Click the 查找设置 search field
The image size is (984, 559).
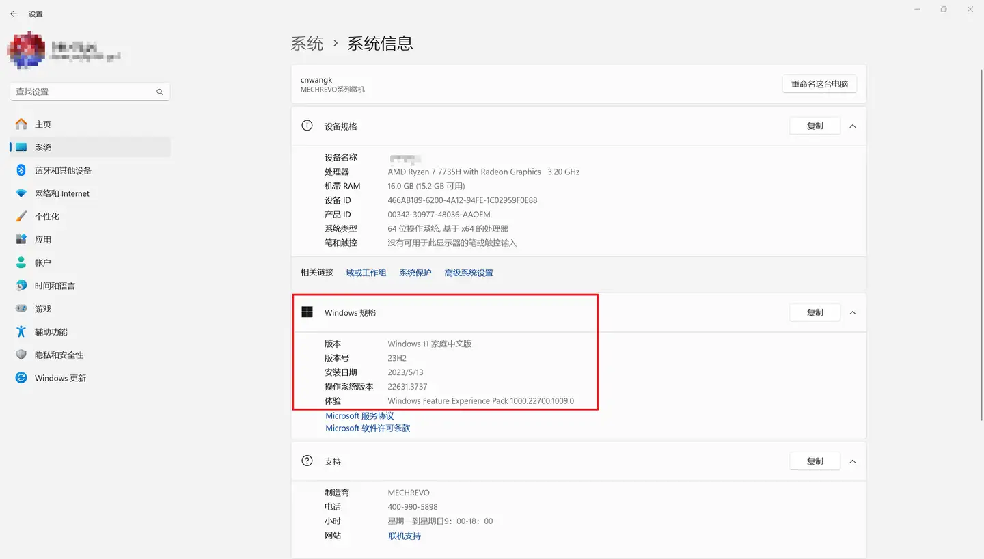point(90,92)
